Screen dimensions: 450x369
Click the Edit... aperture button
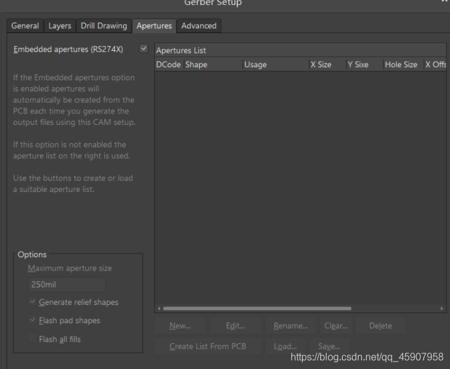tap(235, 326)
